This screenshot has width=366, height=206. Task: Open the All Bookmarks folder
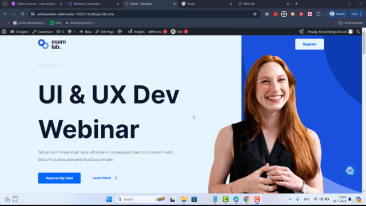point(351,23)
